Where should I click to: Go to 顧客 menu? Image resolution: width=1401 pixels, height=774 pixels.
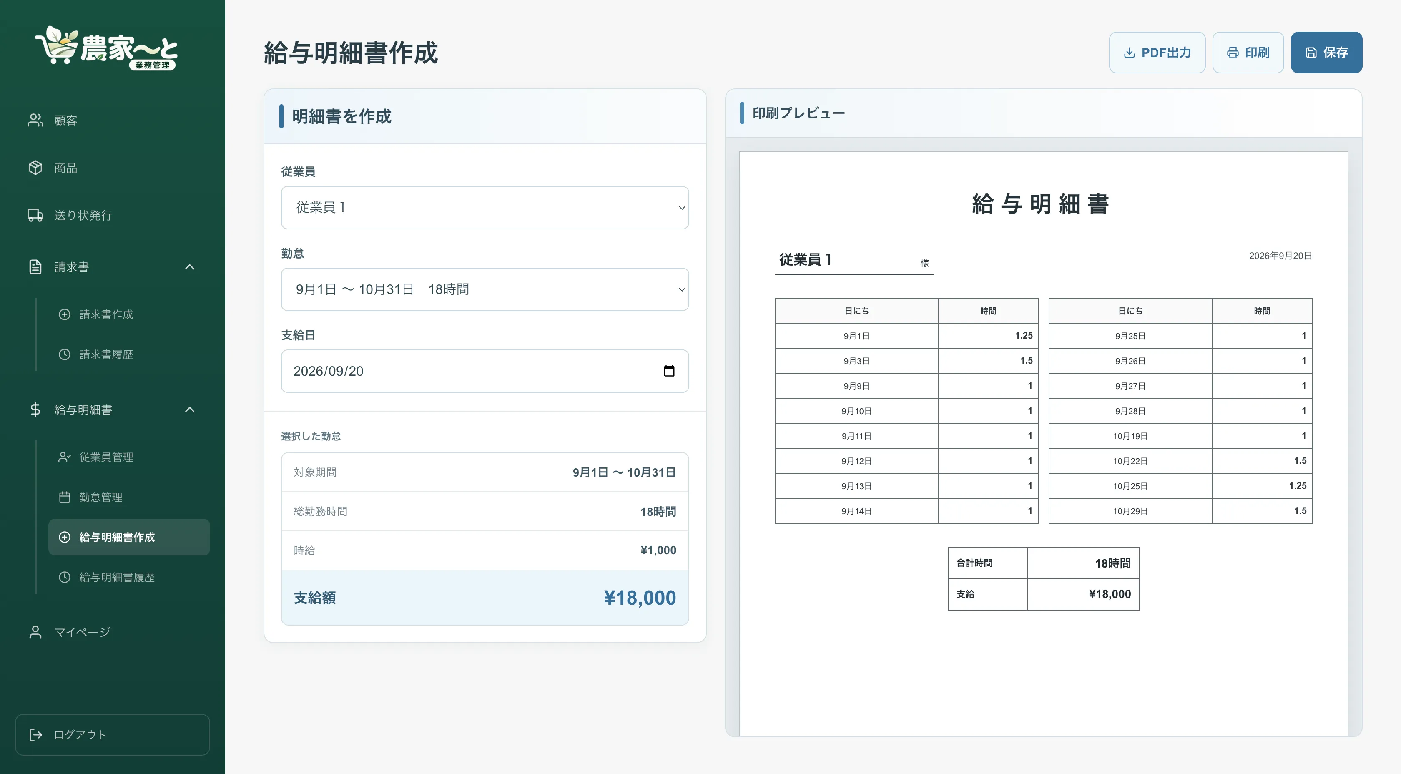pyautogui.click(x=113, y=120)
